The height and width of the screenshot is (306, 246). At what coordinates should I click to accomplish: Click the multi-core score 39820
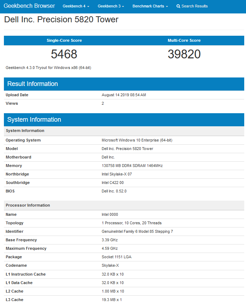click(184, 54)
